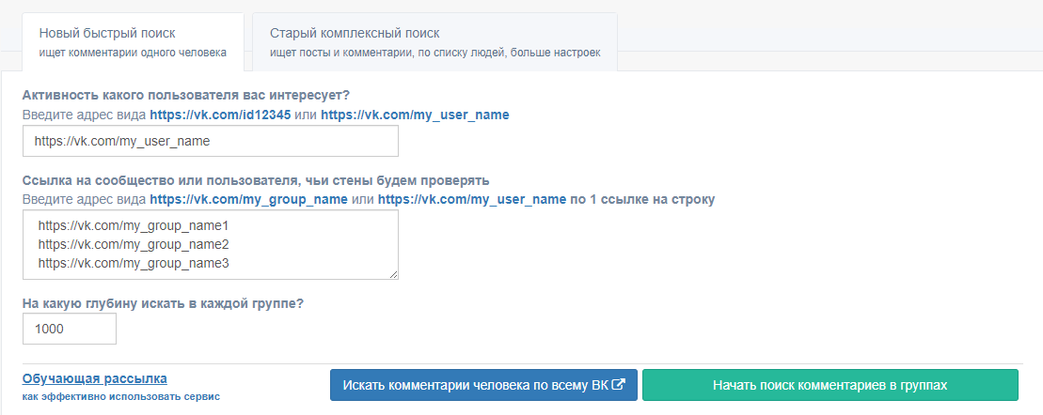The width and height of the screenshot is (1043, 415).
Task: Click the по 1 ссылке на строку hint
Action: pos(643,199)
